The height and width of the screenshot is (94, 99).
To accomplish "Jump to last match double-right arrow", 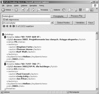I will tap(14, 26).
